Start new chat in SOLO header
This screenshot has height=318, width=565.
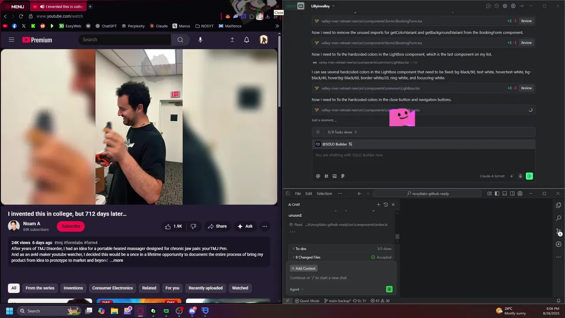point(488,6)
